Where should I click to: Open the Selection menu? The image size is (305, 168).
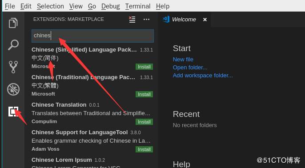[x=50, y=6]
